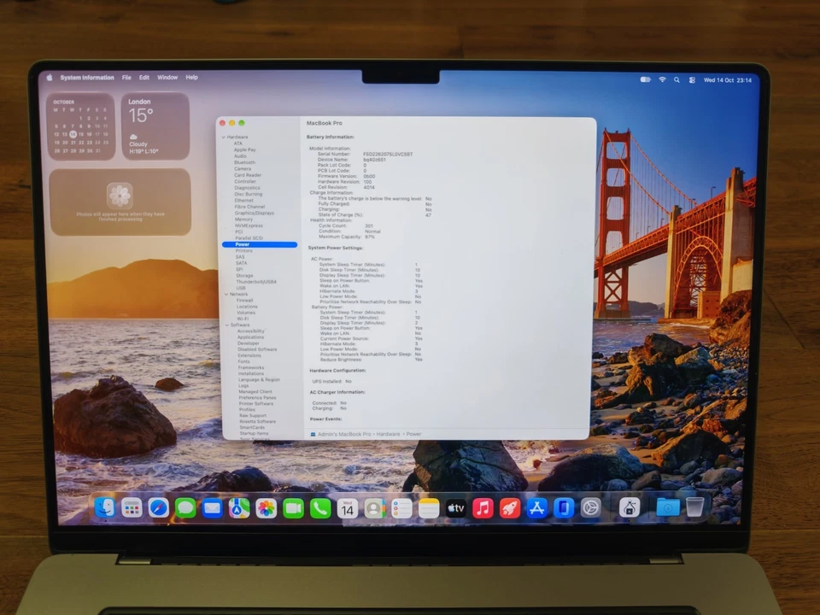Open Mail app in Dock
Screen dimensions: 820x615
click(213, 507)
